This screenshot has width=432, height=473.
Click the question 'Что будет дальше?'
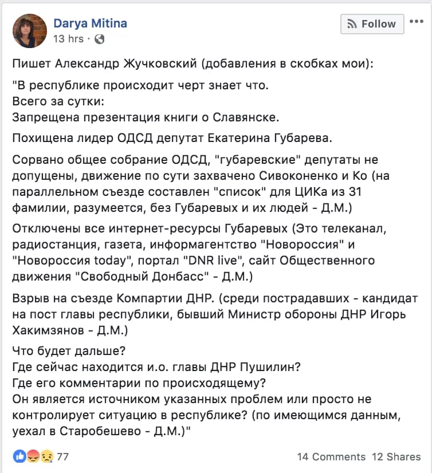[69, 351]
